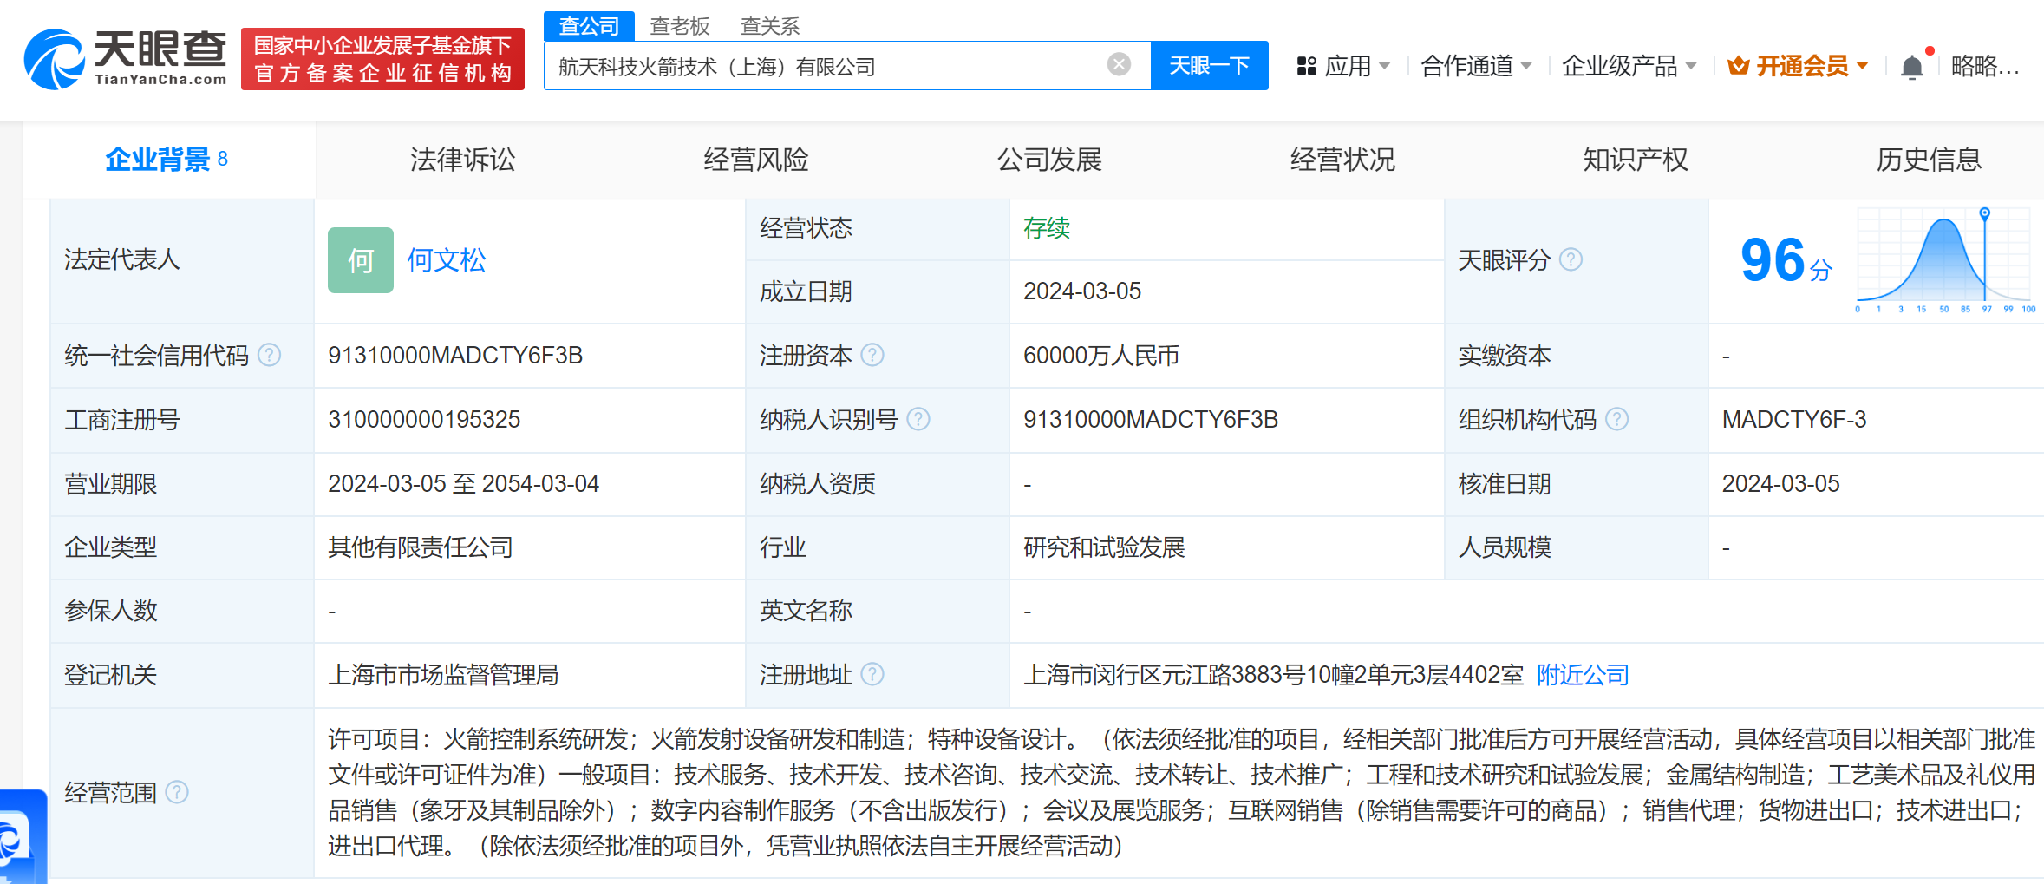Expand the 应用 dropdown menu
This screenshot has width=2044, height=884.
point(1343,66)
